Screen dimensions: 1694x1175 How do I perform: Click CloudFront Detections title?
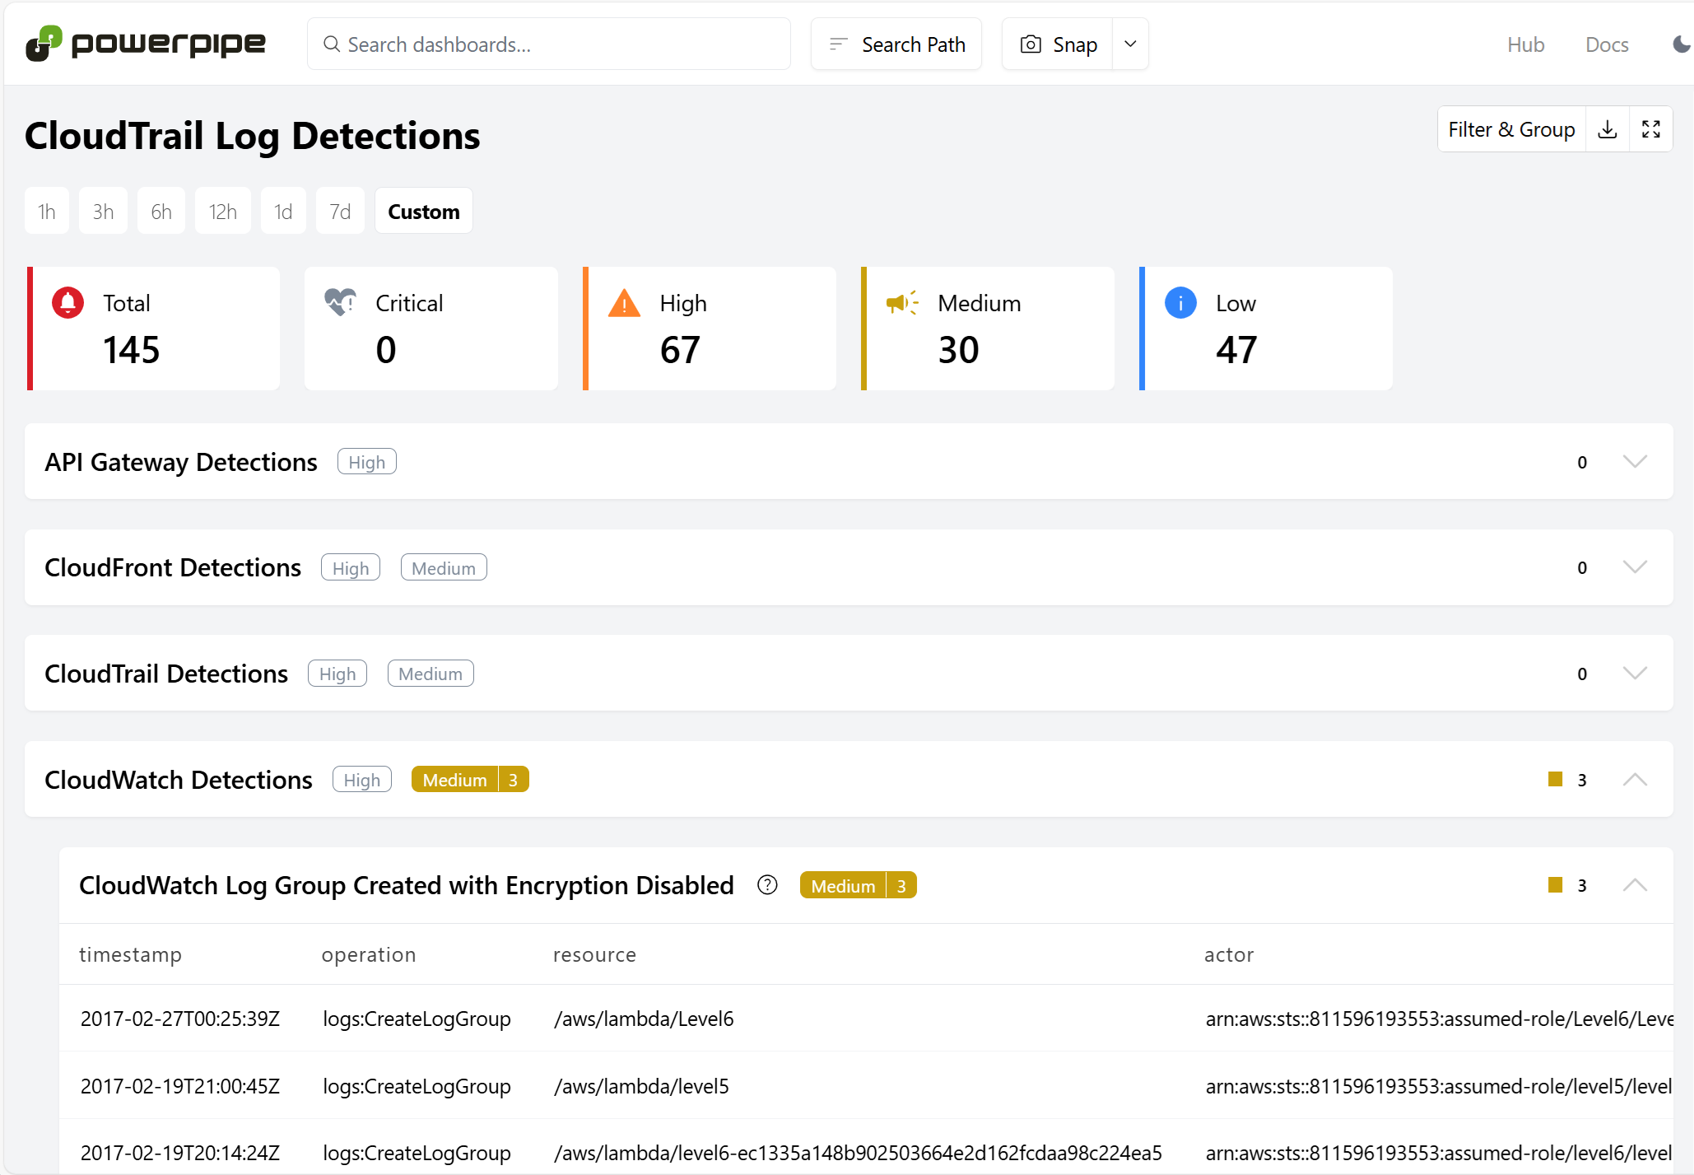[173, 567]
